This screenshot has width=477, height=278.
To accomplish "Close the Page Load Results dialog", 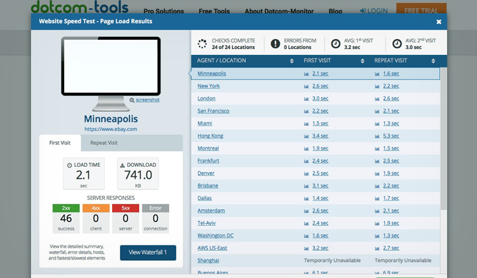I will [439, 22].
